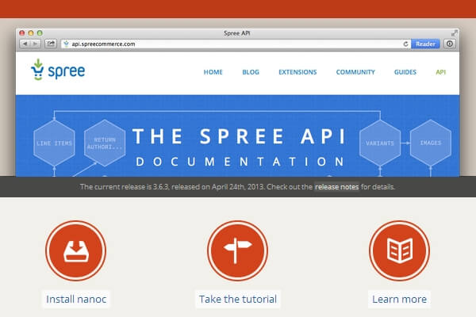Viewport: 476px width, 317px height.
Task: Go forward with the browser forward arrow
Action: point(36,44)
